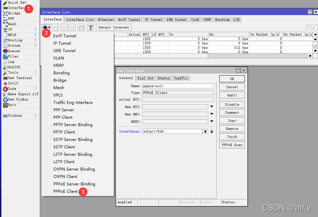
Task: Open Traffic tab in New Interface
Action: (x=181, y=78)
